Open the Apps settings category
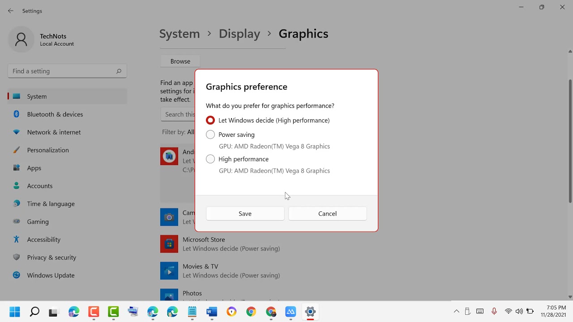Screen dimensions: 573x322 (x=67, y=168)
